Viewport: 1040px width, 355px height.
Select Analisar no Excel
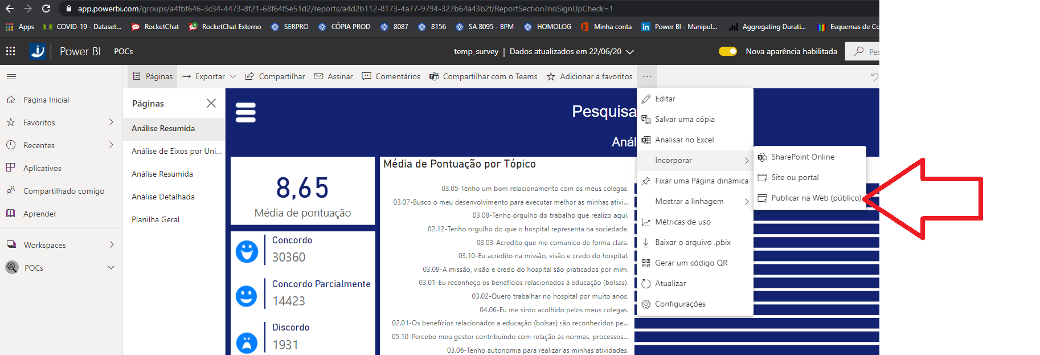695,140
